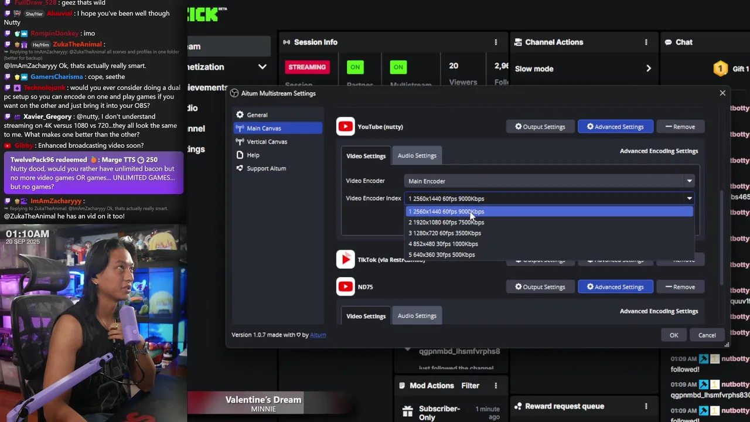The width and height of the screenshot is (750, 422).
Task: Click the Mod Actions Filter button
Action: click(471, 386)
